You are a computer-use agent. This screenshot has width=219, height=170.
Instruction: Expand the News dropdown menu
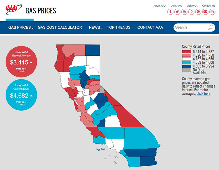pos(96,27)
